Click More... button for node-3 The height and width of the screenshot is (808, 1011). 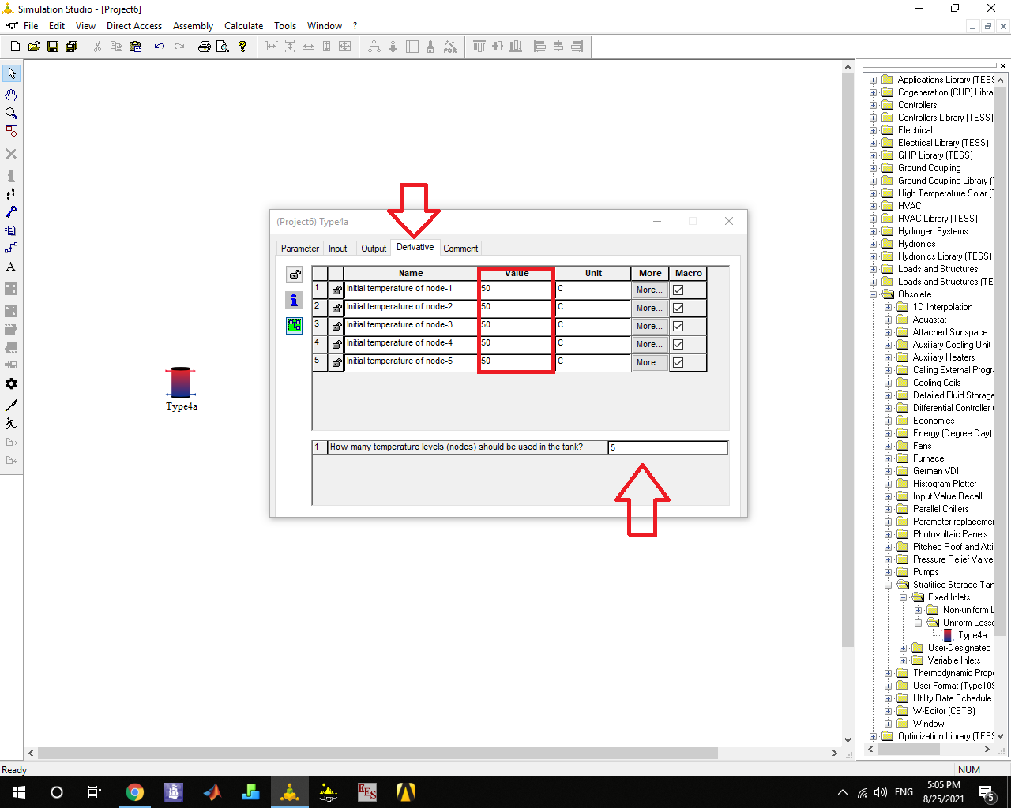click(x=650, y=326)
